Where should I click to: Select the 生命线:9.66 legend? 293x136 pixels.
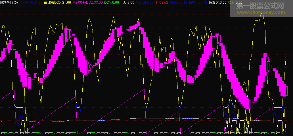(145, 3)
